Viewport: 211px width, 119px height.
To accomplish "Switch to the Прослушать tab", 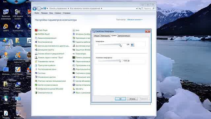I will (x=105, y=36).
